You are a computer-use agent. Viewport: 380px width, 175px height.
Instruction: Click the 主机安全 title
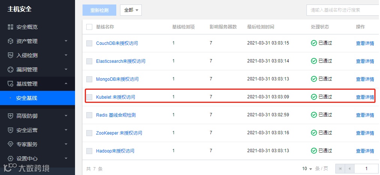[x=20, y=9]
